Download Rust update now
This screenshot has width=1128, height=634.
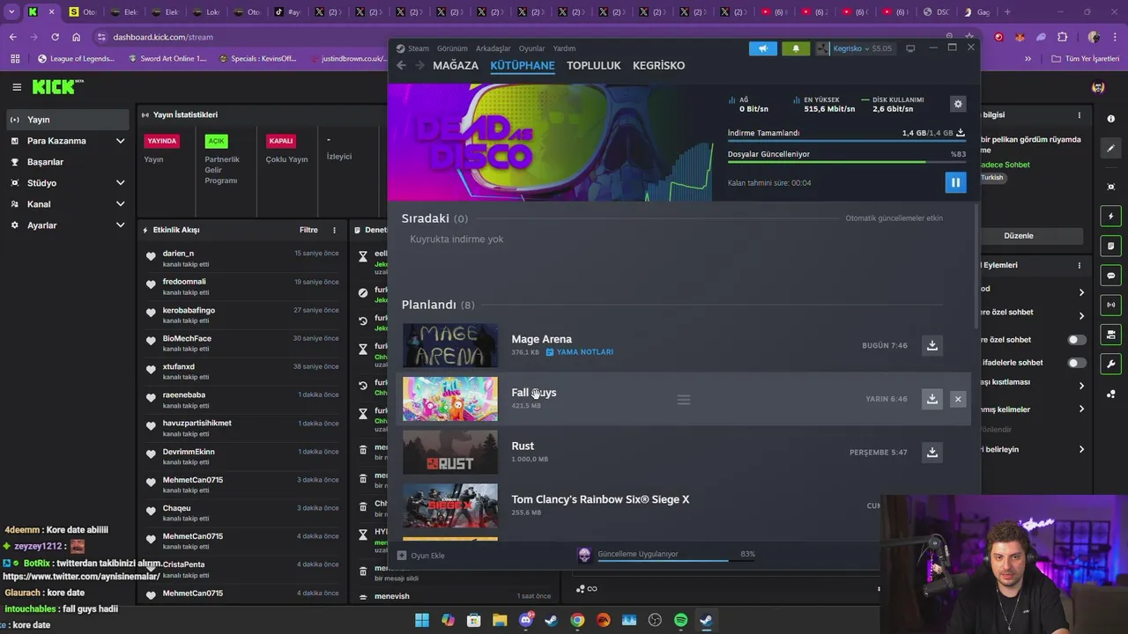931,452
